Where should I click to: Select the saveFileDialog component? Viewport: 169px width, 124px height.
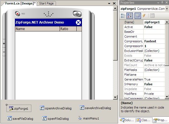pos(20,119)
